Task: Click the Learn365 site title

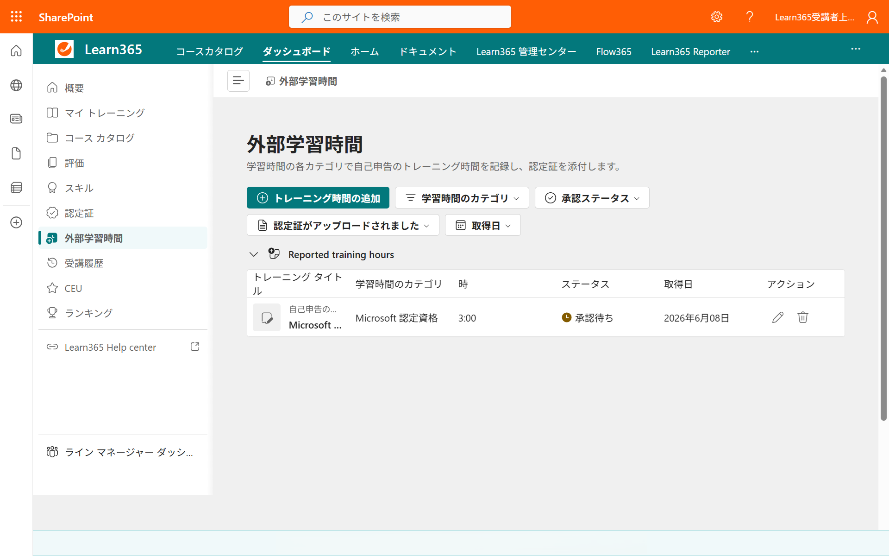Action: tap(113, 49)
